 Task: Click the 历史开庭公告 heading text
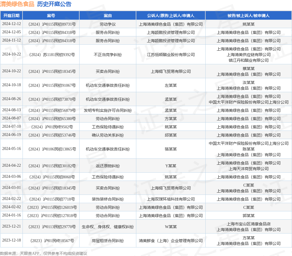[54, 4]
